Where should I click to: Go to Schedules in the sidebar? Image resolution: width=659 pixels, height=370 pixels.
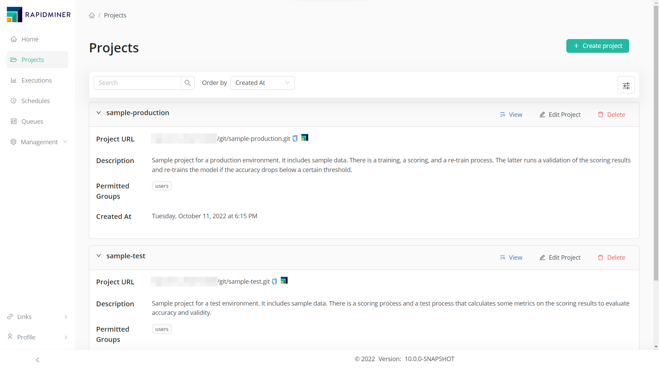[35, 101]
